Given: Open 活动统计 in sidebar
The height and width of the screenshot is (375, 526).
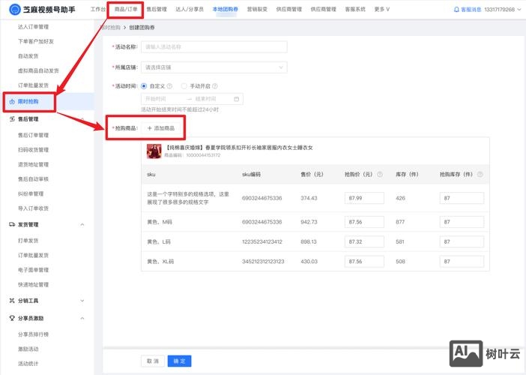Looking at the screenshot, I should [28, 364].
